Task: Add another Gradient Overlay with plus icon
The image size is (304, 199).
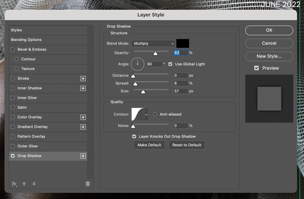Action: pyautogui.click(x=83, y=127)
